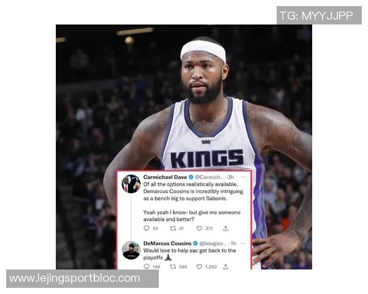Screen dimensions: 368x294
Task: Click the Carmichael Dave display name
Action: point(165,177)
